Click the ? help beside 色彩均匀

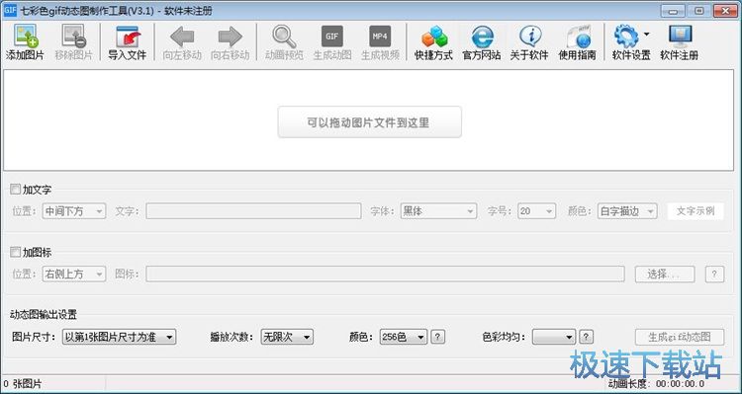(x=586, y=337)
